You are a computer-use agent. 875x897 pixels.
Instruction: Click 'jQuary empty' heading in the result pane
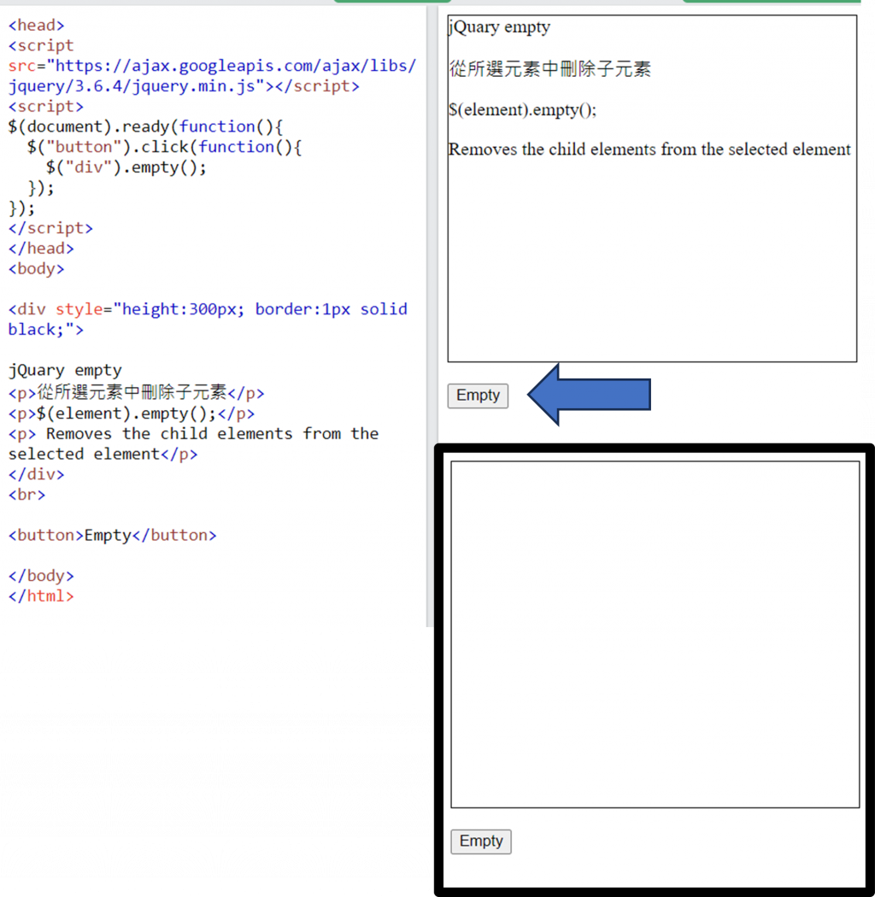tap(500, 27)
